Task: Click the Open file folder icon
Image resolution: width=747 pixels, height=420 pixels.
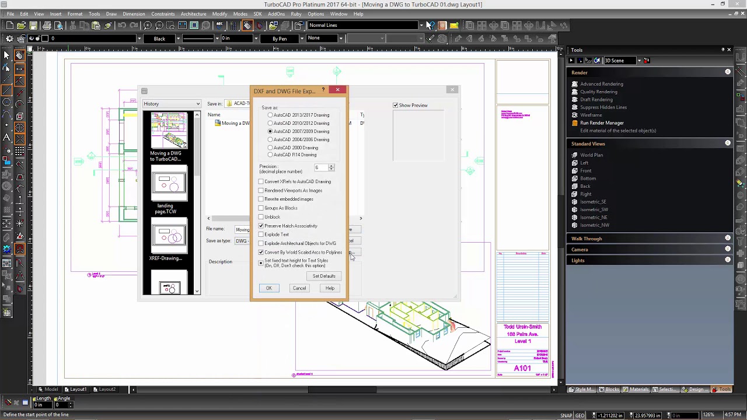Action: pyautogui.click(x=21, y=25)
